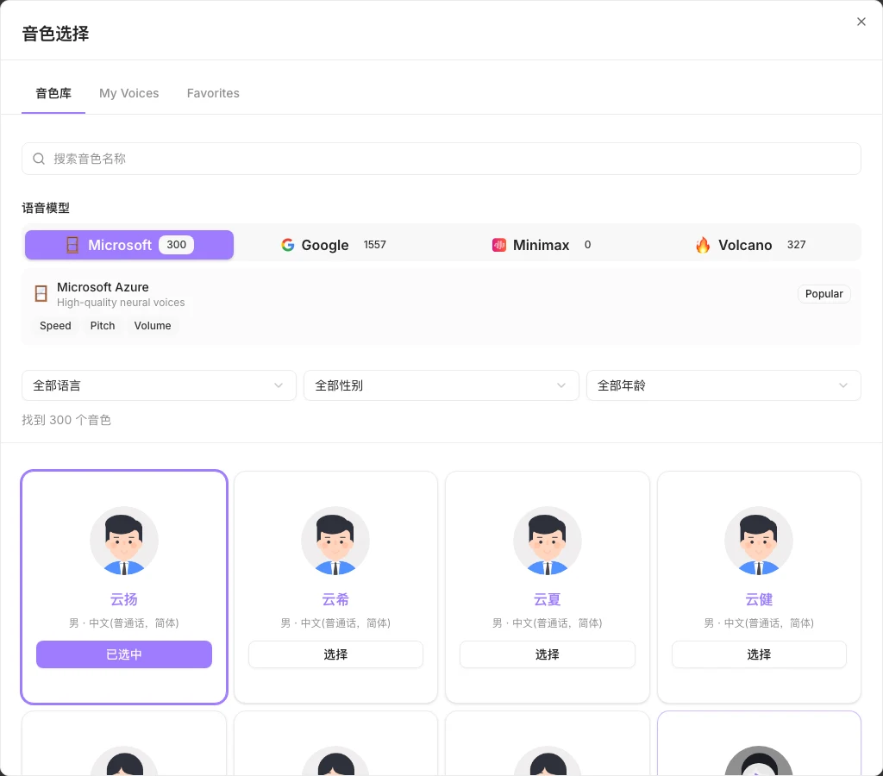Click the Microsoft 300 count badge
883x776 pixels.
pyautogui.click(x=176, y=245)
